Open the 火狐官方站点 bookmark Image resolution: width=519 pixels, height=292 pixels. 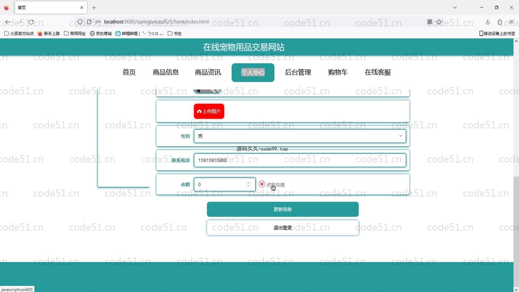19,34
